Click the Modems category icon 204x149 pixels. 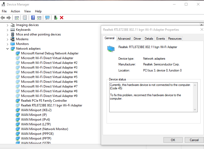(13, 39)
